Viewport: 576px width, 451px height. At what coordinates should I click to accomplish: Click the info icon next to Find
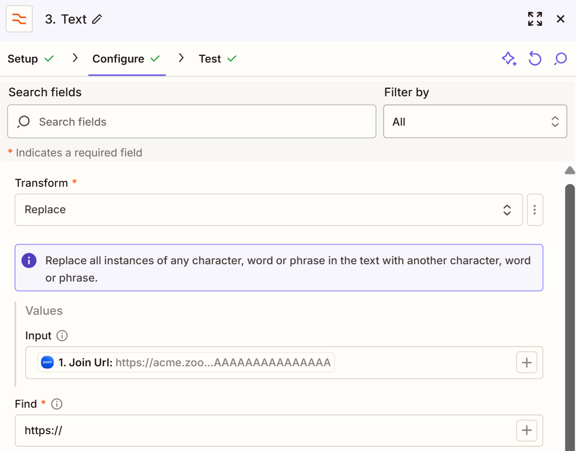(57, 404)
